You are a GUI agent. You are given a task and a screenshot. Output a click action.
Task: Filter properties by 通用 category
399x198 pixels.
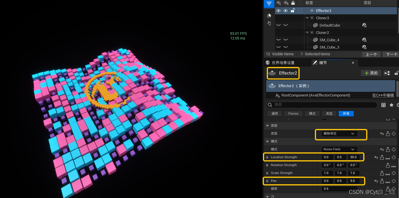pos(275,114)
